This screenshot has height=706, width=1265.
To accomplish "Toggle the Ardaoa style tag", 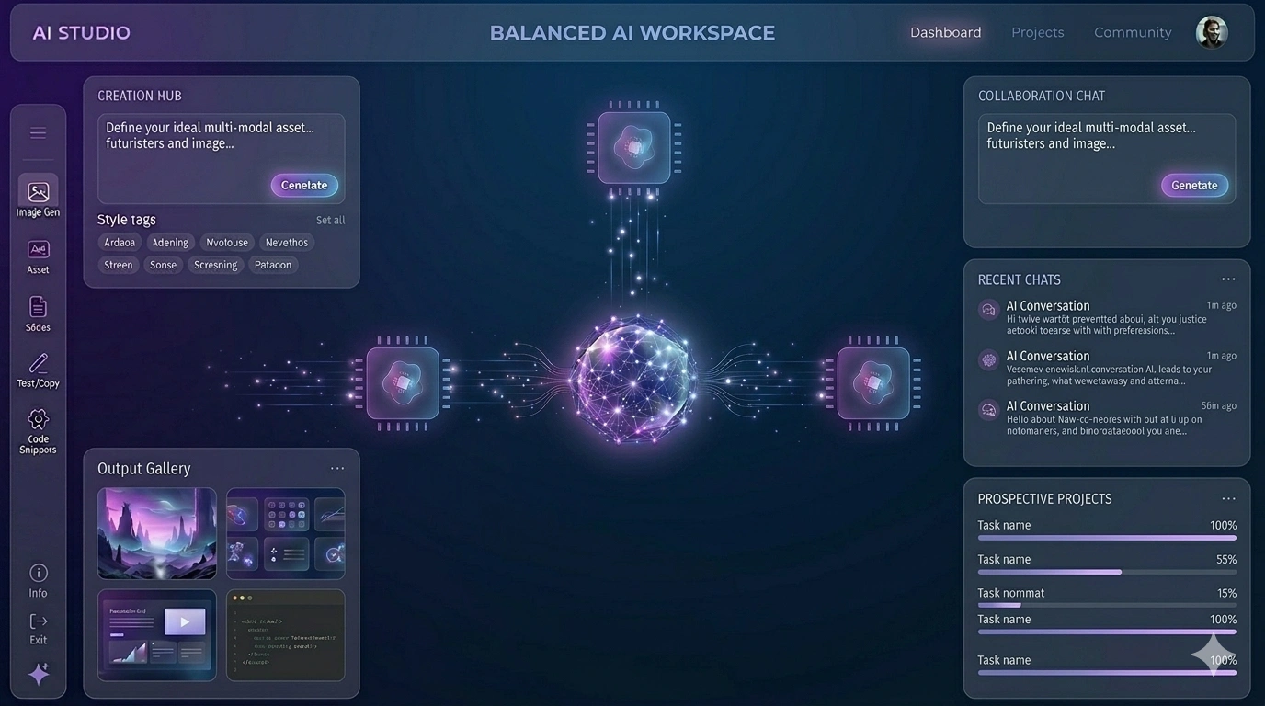I will (x=120, y=243).
